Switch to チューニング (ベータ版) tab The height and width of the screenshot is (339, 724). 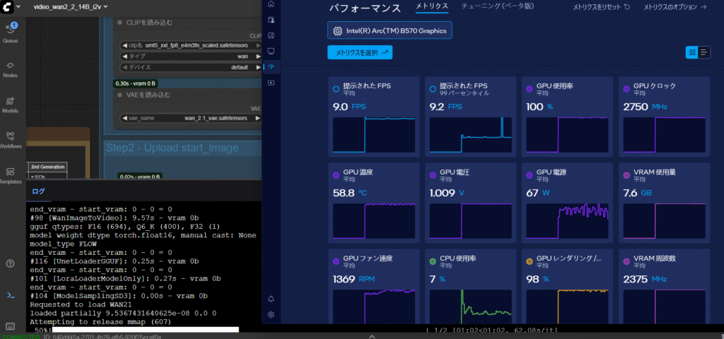click(x=498, y=6)
